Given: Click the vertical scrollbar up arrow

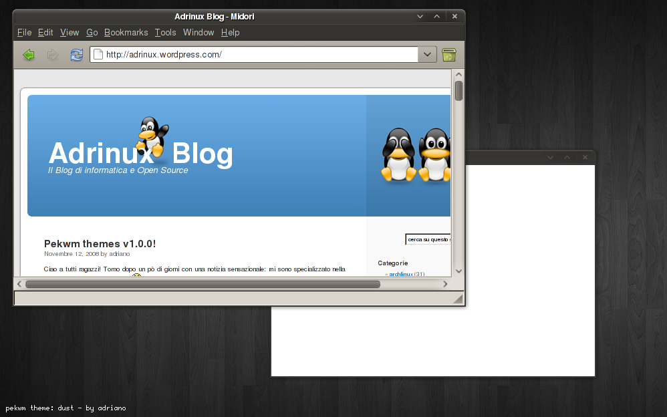Looking at the screenshot, I should pos(458,74).
